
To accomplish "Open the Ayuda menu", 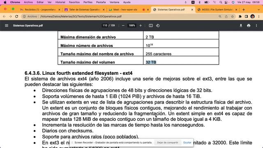I will click(x=127, y=2).
